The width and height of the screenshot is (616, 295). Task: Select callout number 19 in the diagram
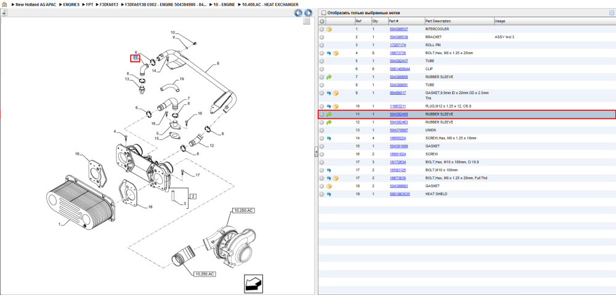click(x=182, y=79)
